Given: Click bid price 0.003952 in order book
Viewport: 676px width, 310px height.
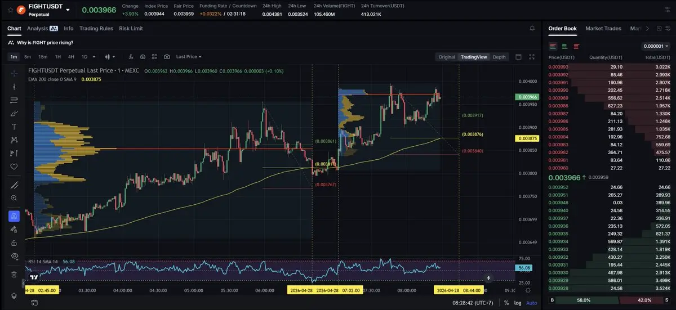Looking at the screenshot, I should coord(558,187).
